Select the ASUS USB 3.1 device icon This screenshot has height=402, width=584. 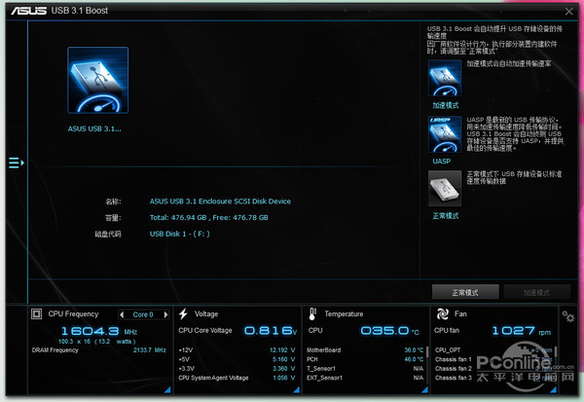(96, 84)
